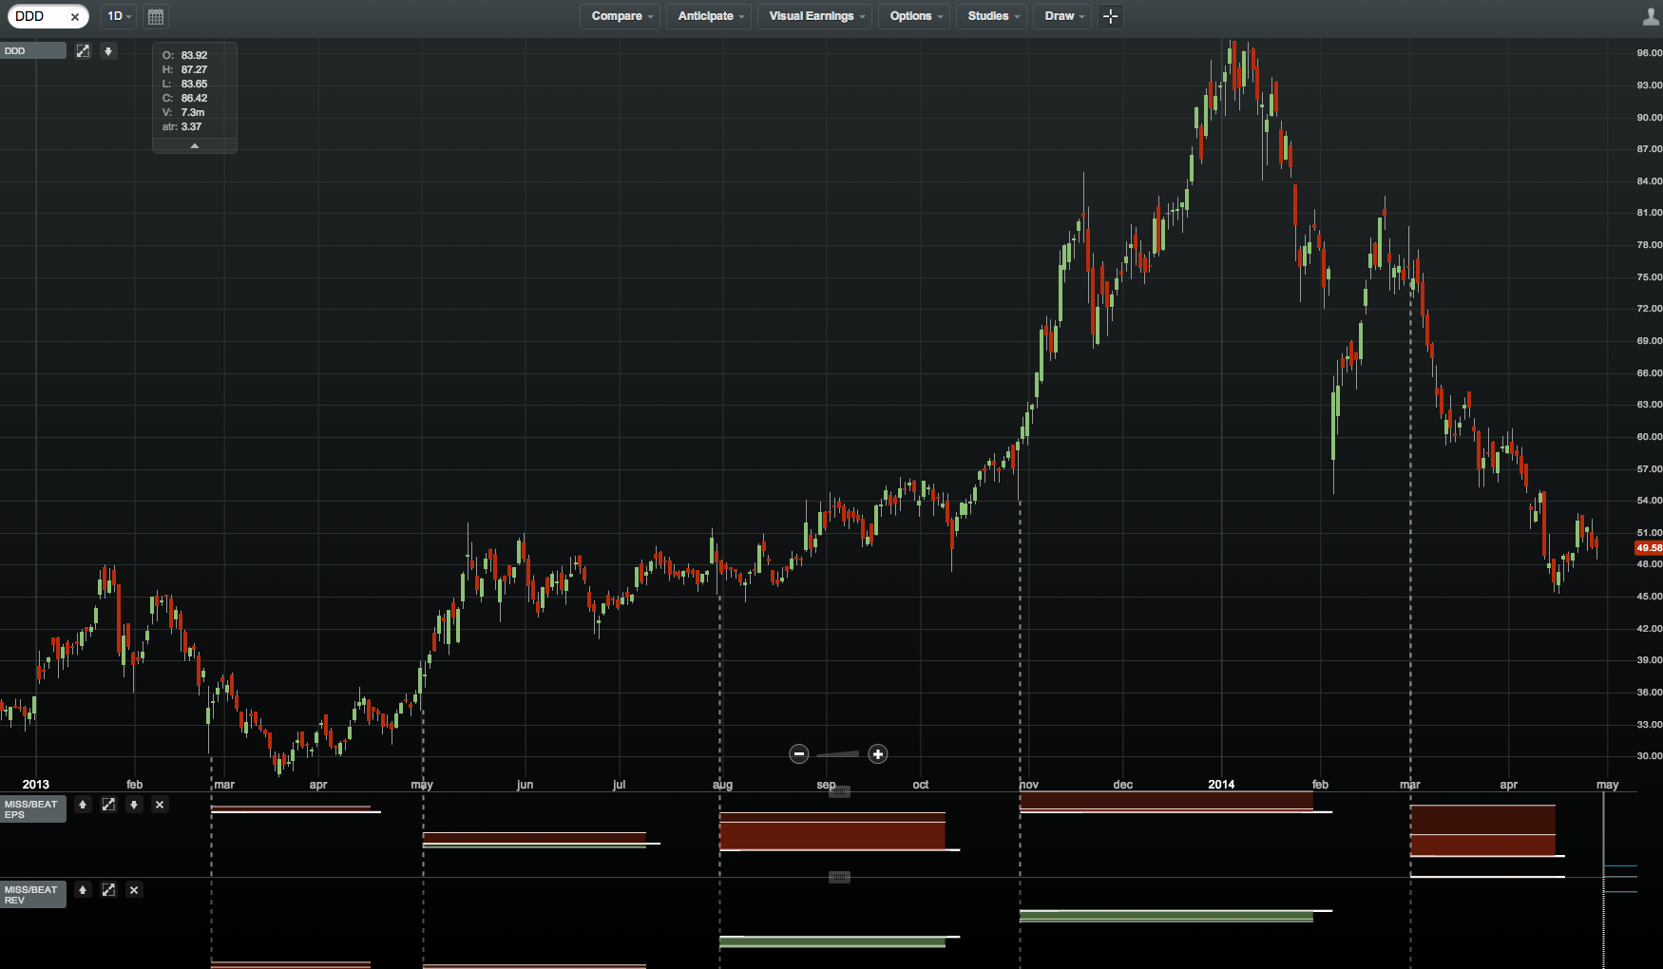Maximize the MISS/BEAT EPS panel
Screen dimensions: 1663x969
(x=108, y=805)
